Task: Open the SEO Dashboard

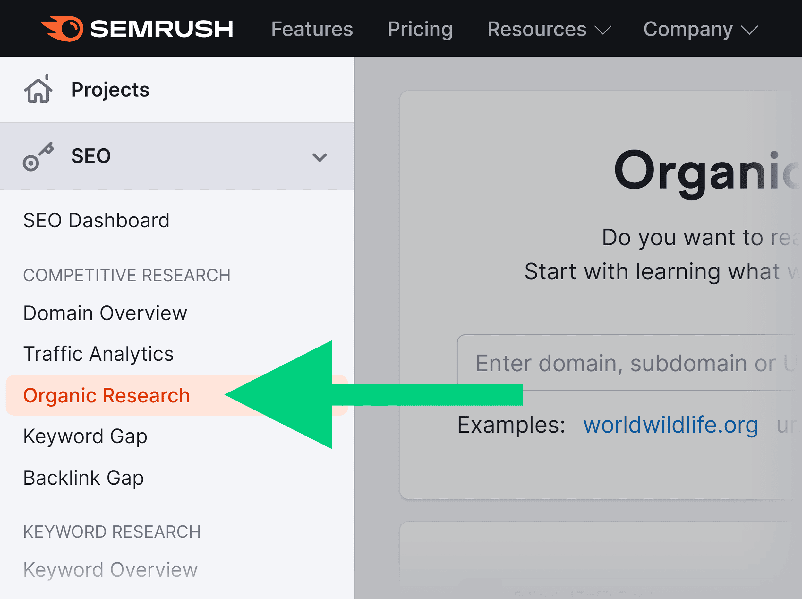Action: point(96,219)
